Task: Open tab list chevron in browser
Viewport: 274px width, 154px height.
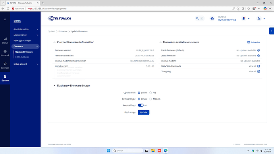Action: (x=3, y=3)
